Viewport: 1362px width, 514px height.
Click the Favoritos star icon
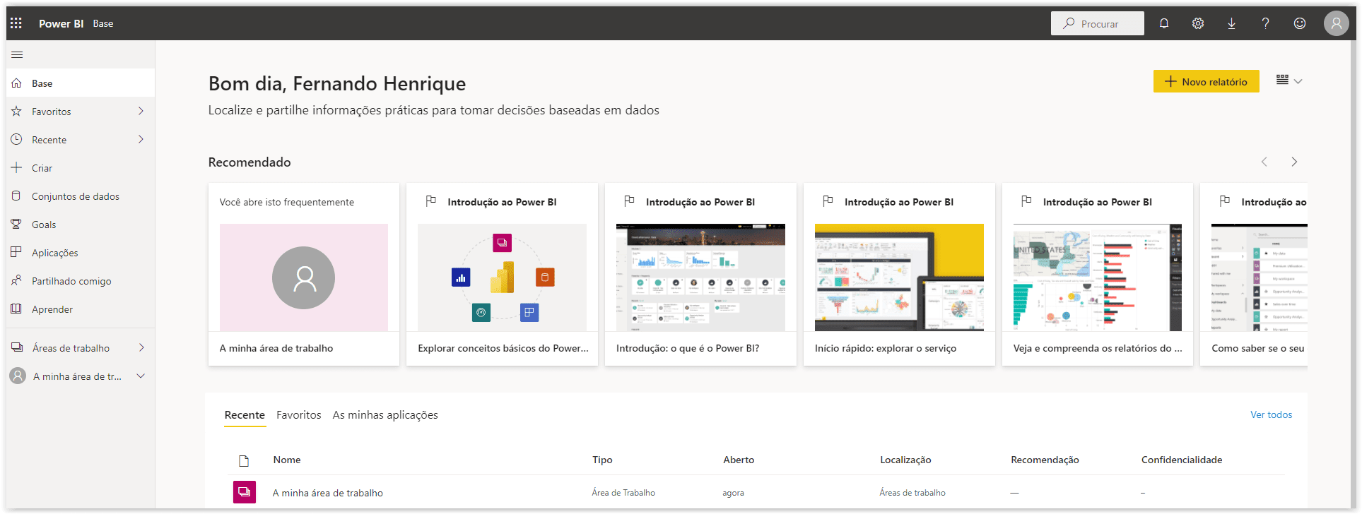(x=17, y=112)
